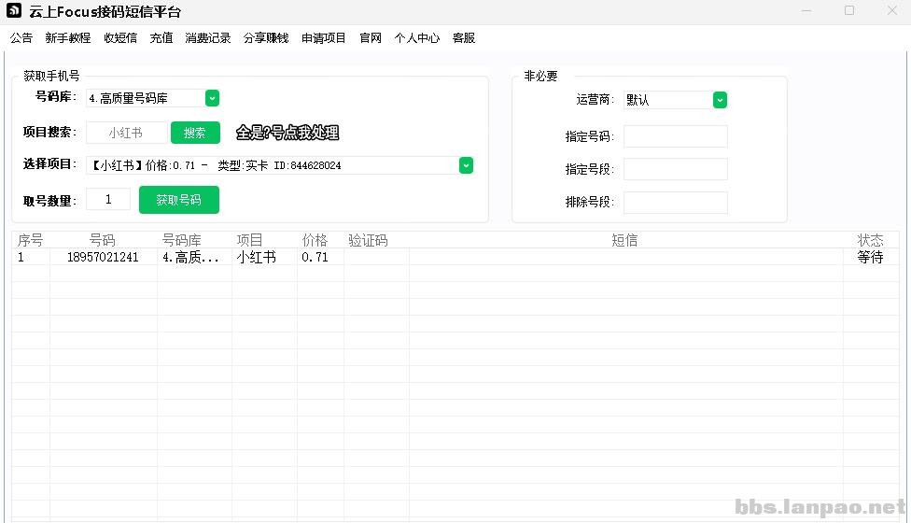Expand the 运营商 dropdown arrow
This screenshot has width=911, height=523.
point(720,100)
